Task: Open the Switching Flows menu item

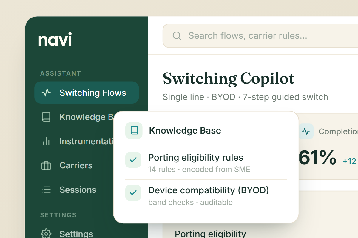Action: [x=87, y=93]
